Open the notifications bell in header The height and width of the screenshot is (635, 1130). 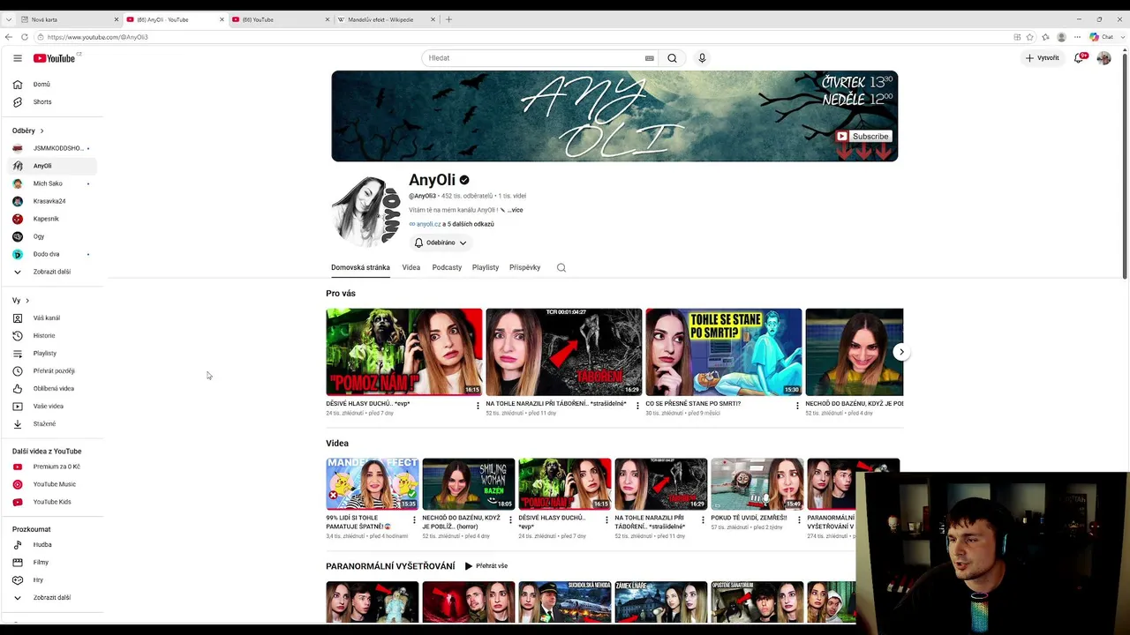coord(1079,58)
